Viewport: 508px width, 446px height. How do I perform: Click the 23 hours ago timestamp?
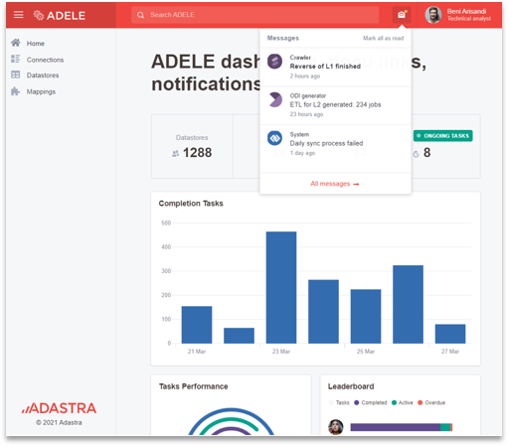pos(306,114)
